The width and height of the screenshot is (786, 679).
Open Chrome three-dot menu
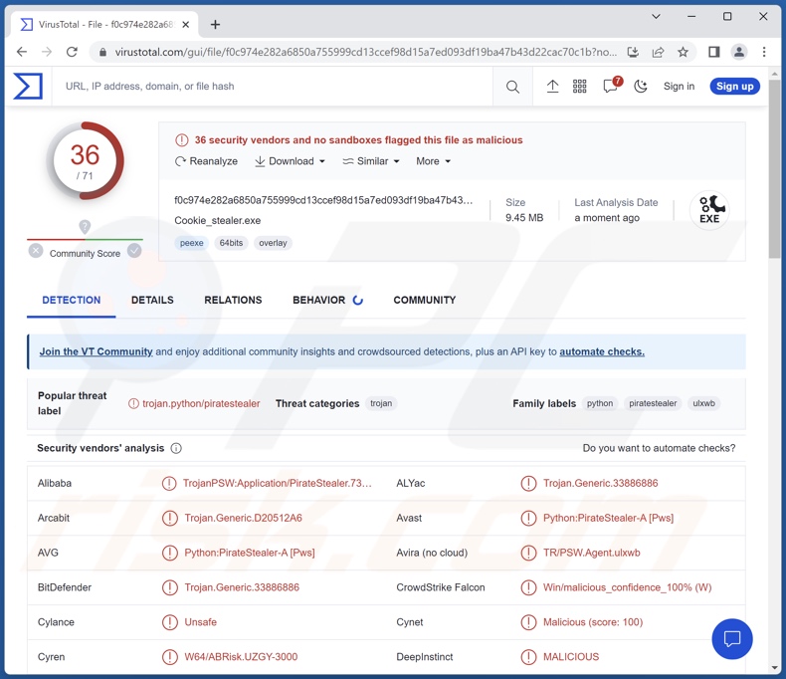tap(764, 52)
